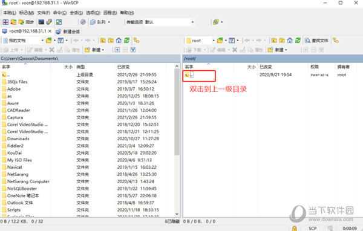
Task: Go to local parent directory icon
Action: pyautogui.click(x=103, y=41)
